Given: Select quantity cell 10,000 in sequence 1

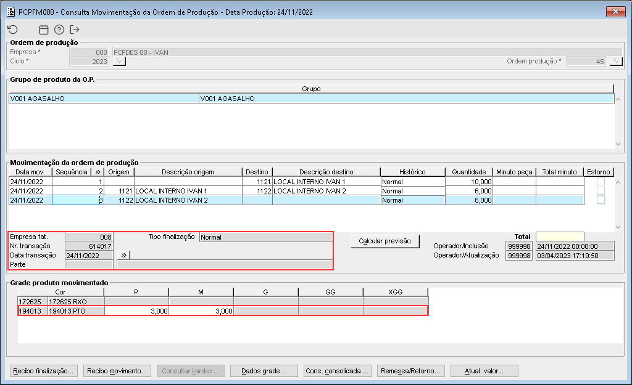Looking at the screenshot, I should pos(469,182).
